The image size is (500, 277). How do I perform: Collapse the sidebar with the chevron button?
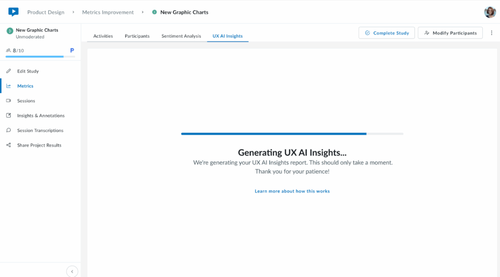72,272
